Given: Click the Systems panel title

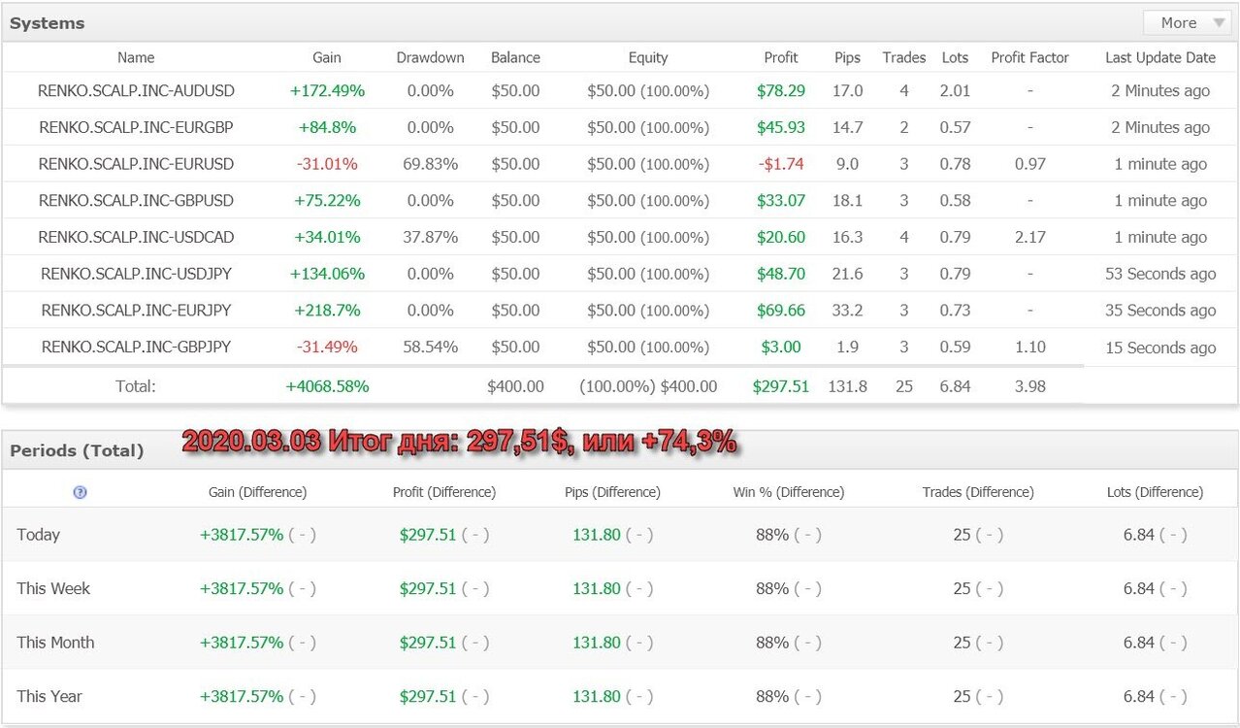Looking at the screenshot, I should (x=47, y=23).
